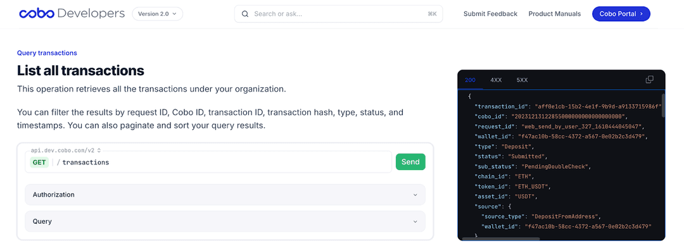The height and width of the screenshot is (251, 684).
Task: Change the api.dev.cobo.com/v2 server selector
Action: tap(66, 150)
